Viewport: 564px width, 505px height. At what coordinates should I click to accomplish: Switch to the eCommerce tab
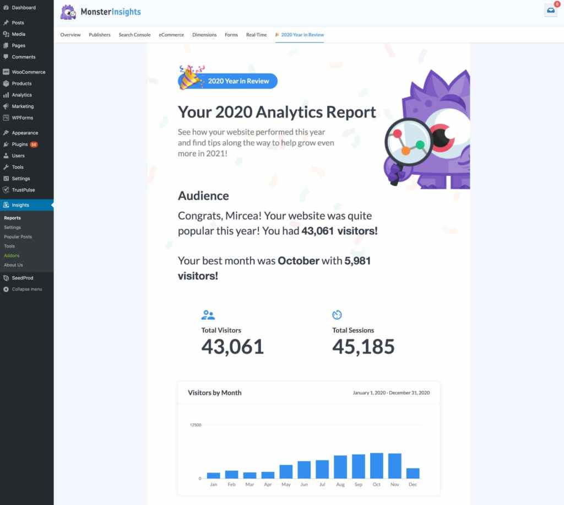point(171,34)
